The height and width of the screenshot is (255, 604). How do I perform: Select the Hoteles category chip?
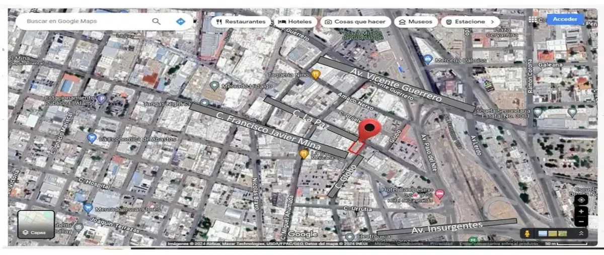click(x=295, y=22)
